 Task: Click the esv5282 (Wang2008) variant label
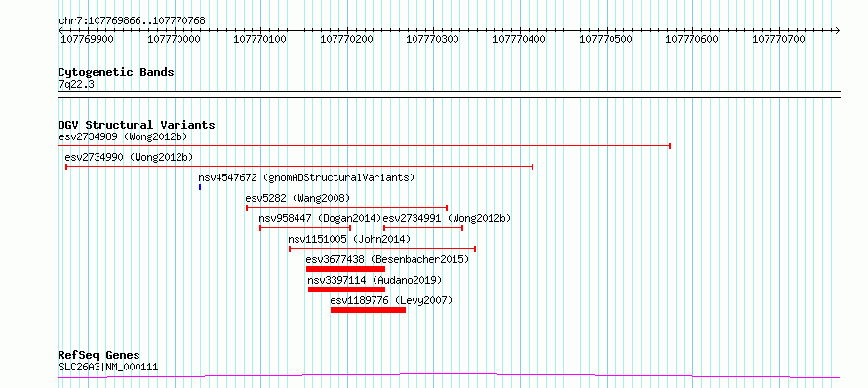pyautogui.click(x=297, y=198)
